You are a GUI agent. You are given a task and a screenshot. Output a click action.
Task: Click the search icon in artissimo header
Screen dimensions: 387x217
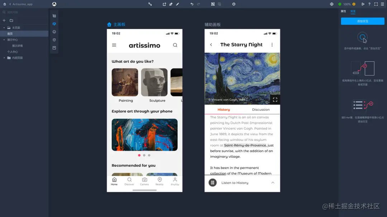pyautogui.click(x=175, y=45)
